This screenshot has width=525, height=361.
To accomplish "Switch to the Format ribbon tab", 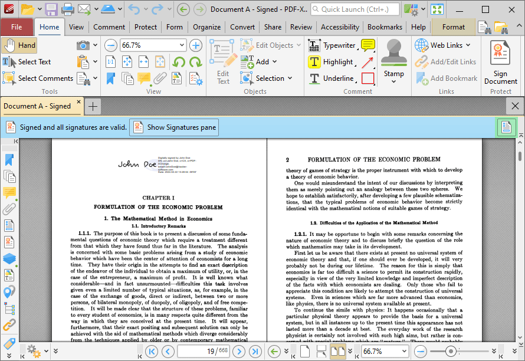I will tap(453, 27).
